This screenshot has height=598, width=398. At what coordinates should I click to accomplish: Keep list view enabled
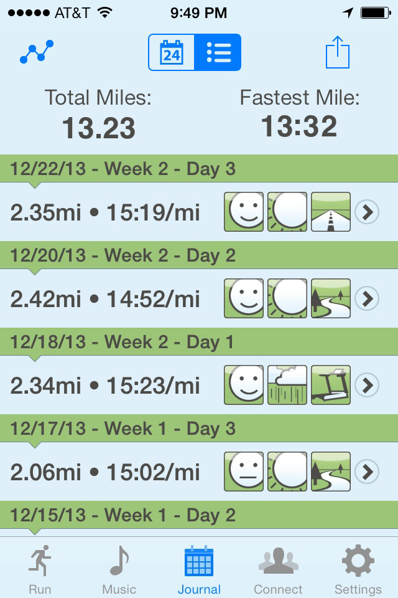tap(219, 52)
